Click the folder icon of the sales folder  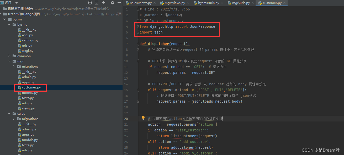(x=14, y=114)
